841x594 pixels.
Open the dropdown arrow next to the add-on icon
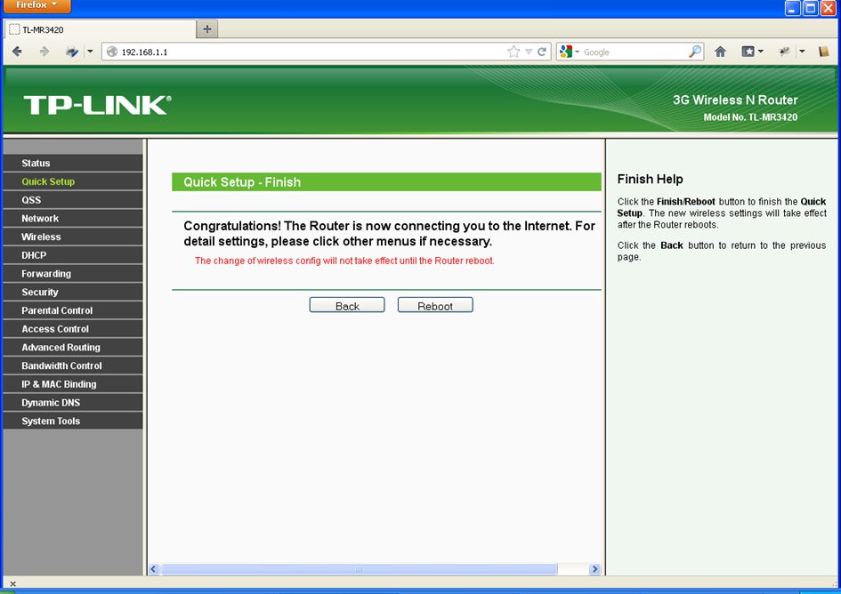pos(802,52)
